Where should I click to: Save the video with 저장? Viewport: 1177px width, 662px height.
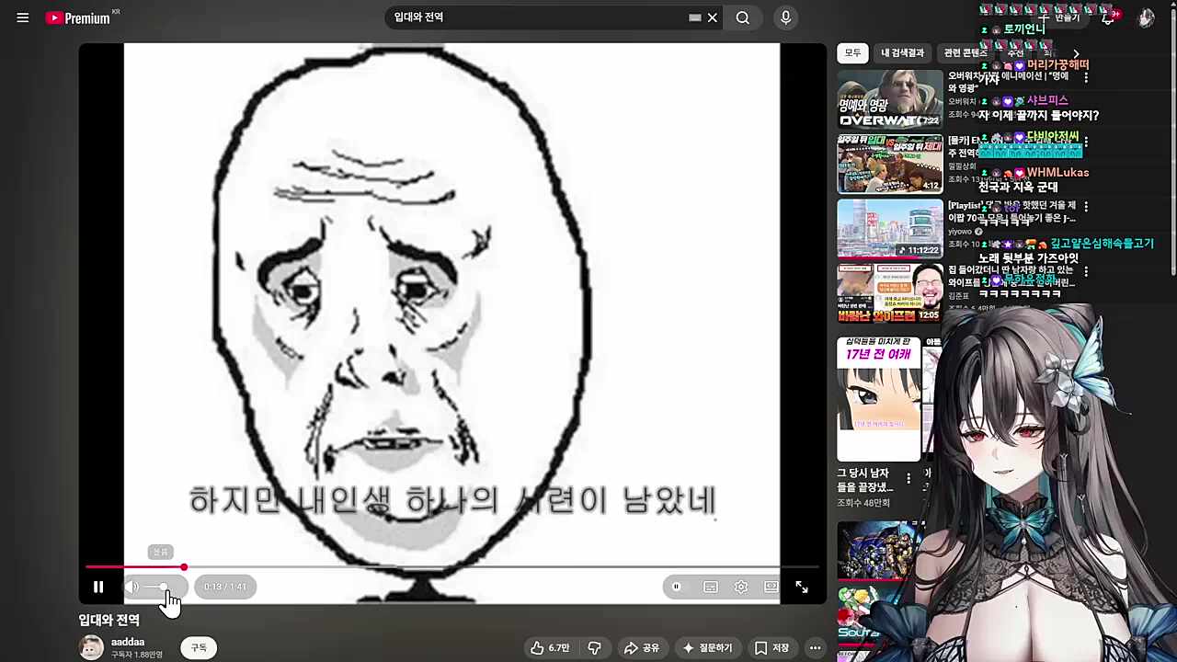point(771,648)
